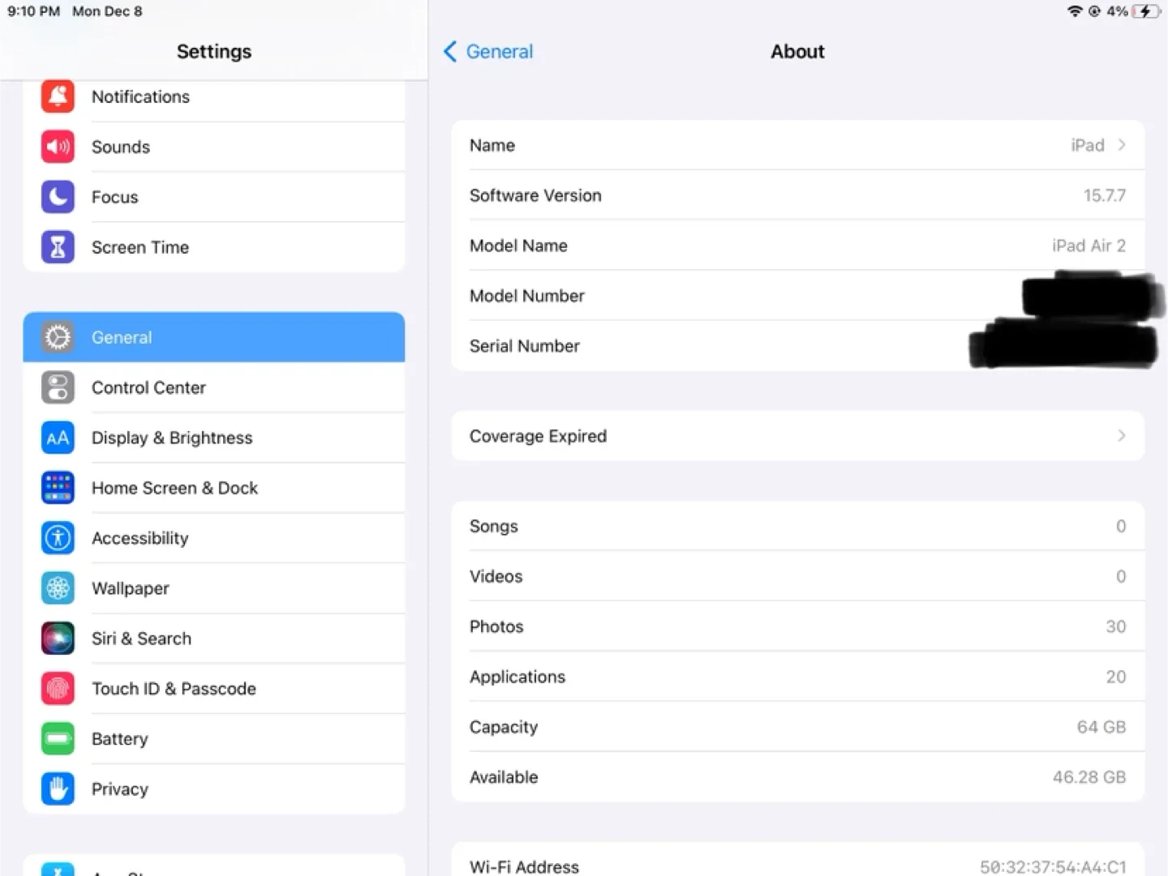
Task: Open Display & Brightness via the AA icon
Action: click(x=57, y=438)
